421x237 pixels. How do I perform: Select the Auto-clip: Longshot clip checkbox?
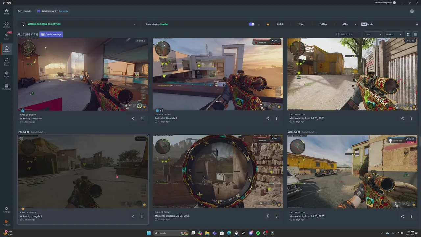click(21, 139)
